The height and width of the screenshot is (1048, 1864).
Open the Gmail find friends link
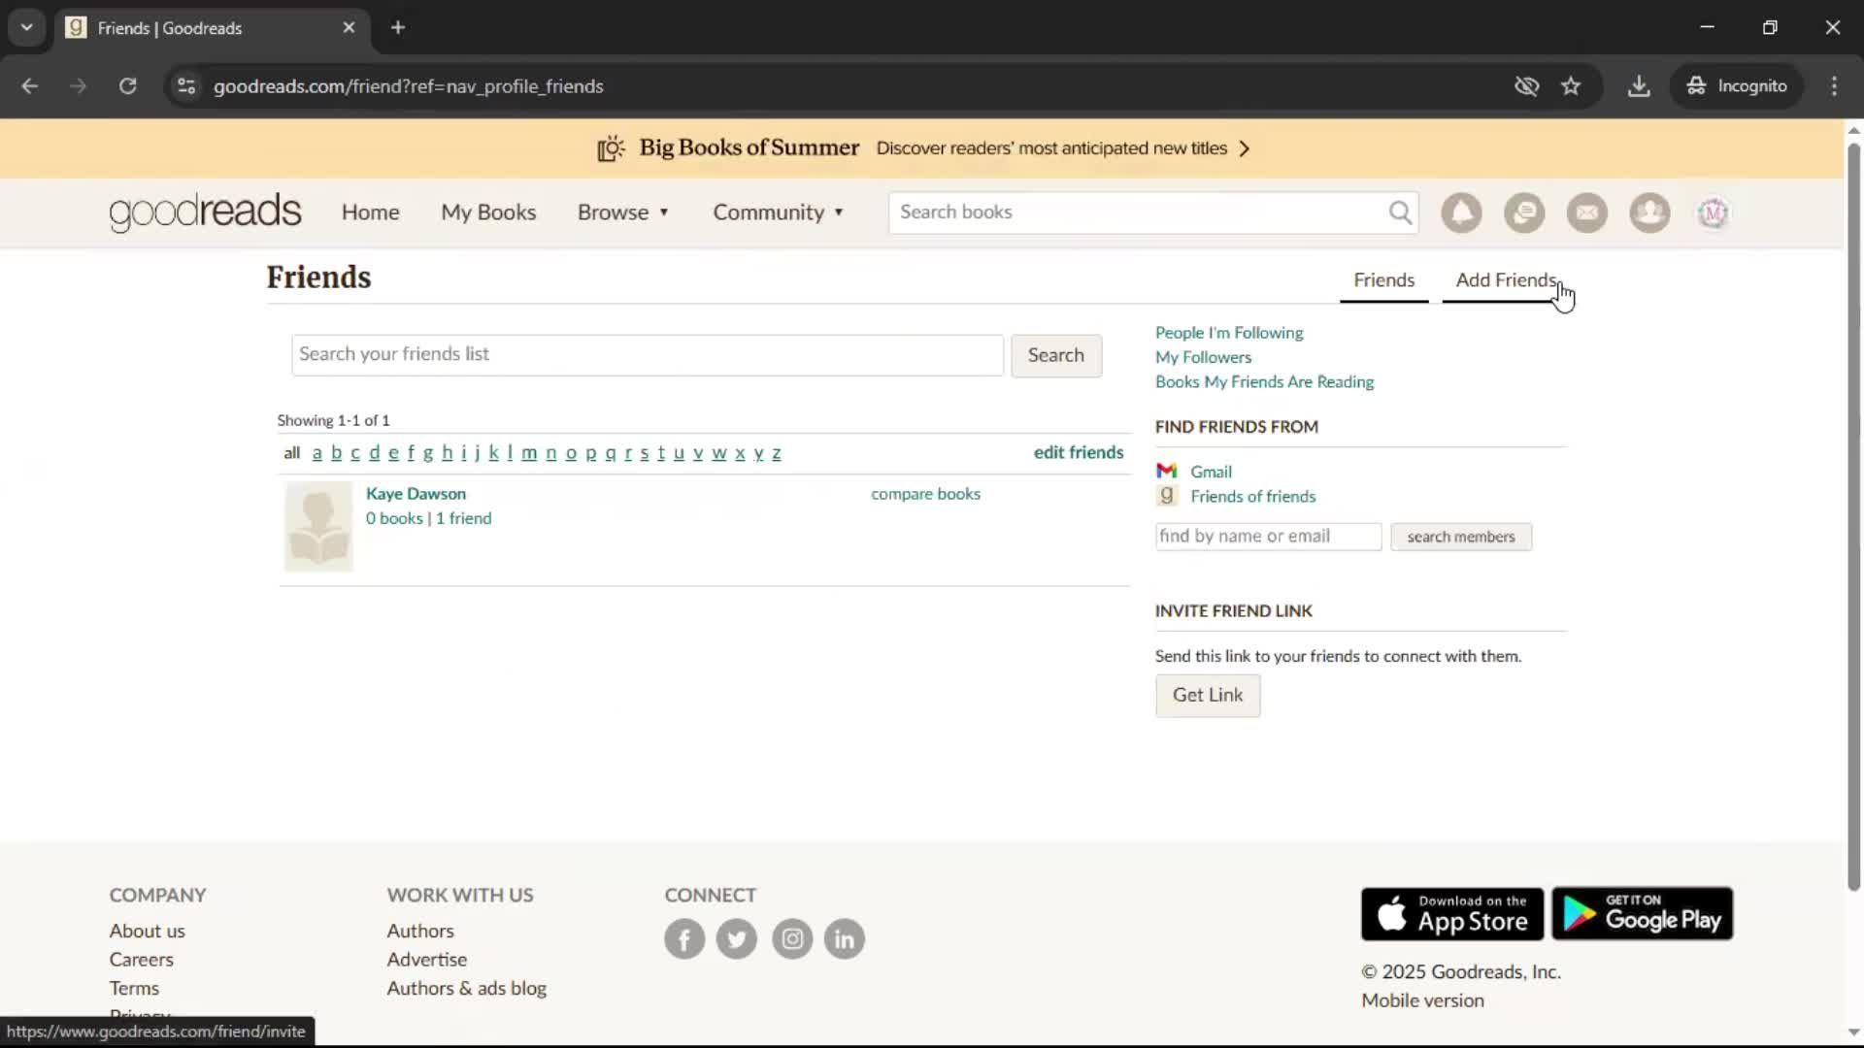click(x=1211, y=472)
